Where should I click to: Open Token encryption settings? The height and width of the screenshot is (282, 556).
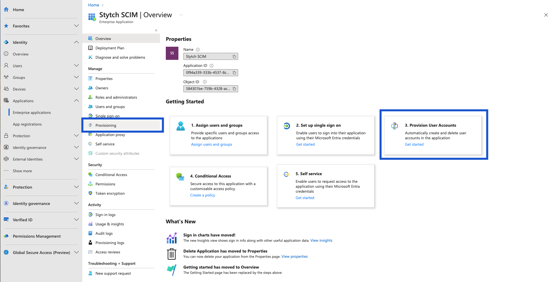[x=110, y=193]
